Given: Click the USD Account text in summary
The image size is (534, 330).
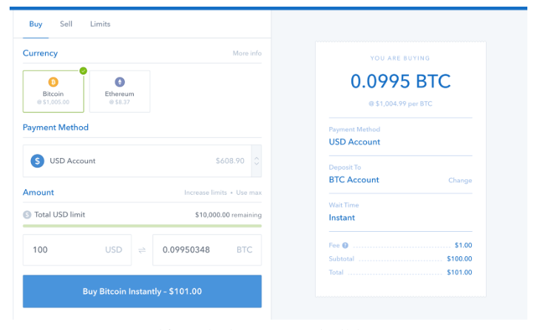Looking at the screenshot, I should coord(354,142).
